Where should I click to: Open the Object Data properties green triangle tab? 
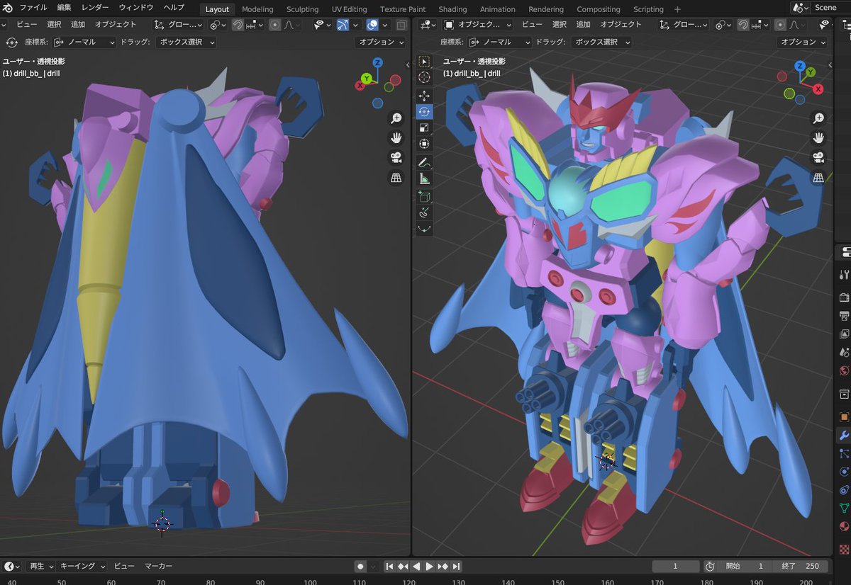pyautogui.click(x=844, y=509)
